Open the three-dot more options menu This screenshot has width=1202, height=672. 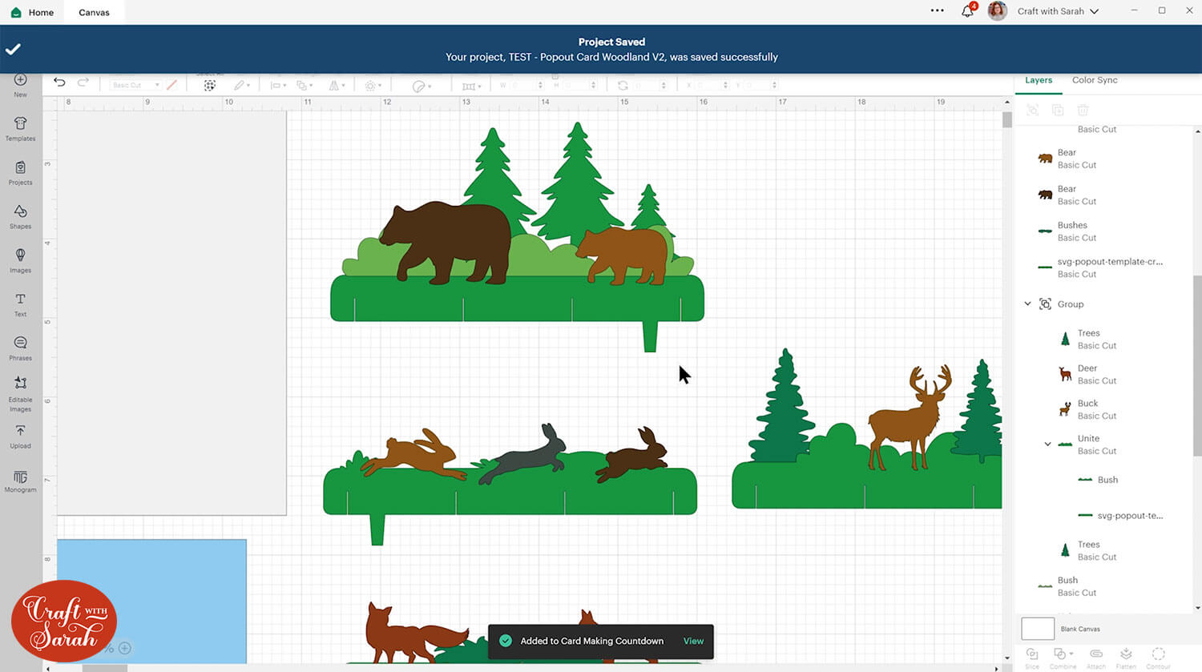938,11
